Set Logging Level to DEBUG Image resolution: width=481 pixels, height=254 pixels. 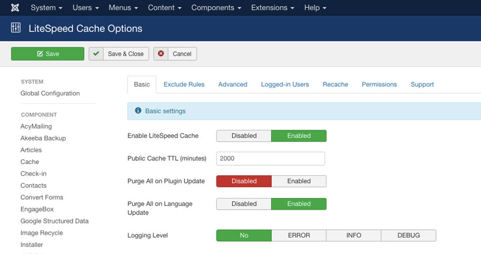pyautogui.click(x=409, y=235)
